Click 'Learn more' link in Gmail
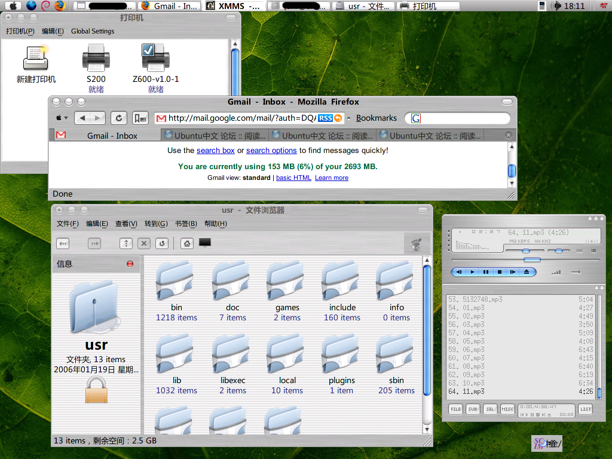 [331, 178]
